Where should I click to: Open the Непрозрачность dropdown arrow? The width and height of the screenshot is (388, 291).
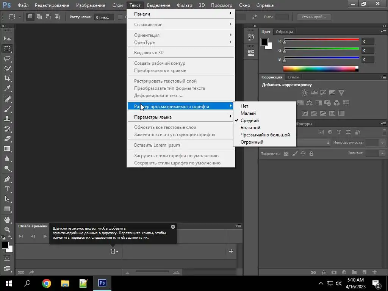(x=382, y=143)
